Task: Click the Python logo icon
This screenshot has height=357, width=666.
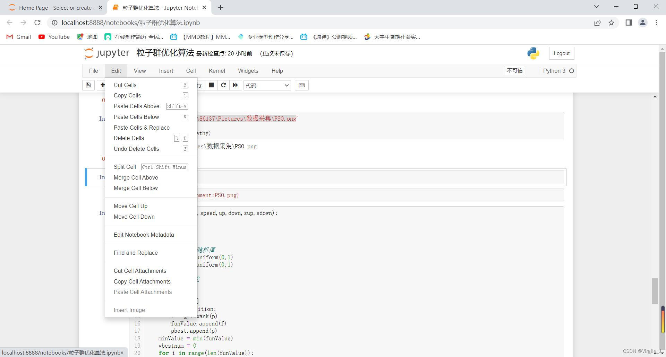Action: coord(533,53)
